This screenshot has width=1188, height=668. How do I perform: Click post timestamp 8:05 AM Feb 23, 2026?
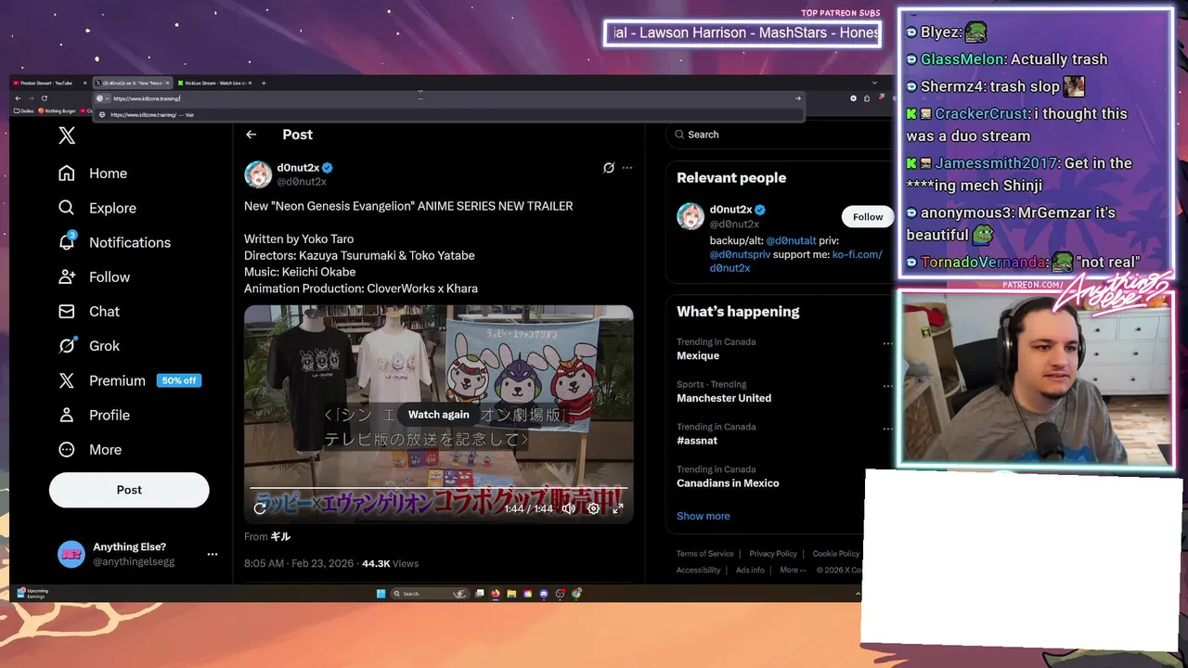(299, 563)
